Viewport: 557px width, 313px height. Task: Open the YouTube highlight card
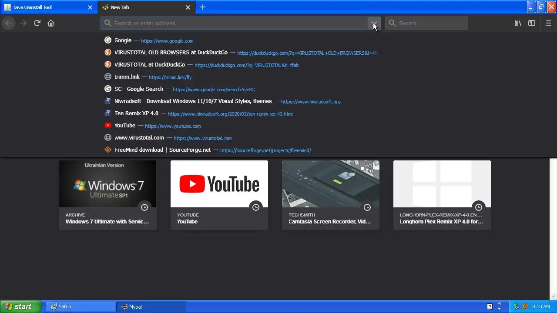pos(219,195)
